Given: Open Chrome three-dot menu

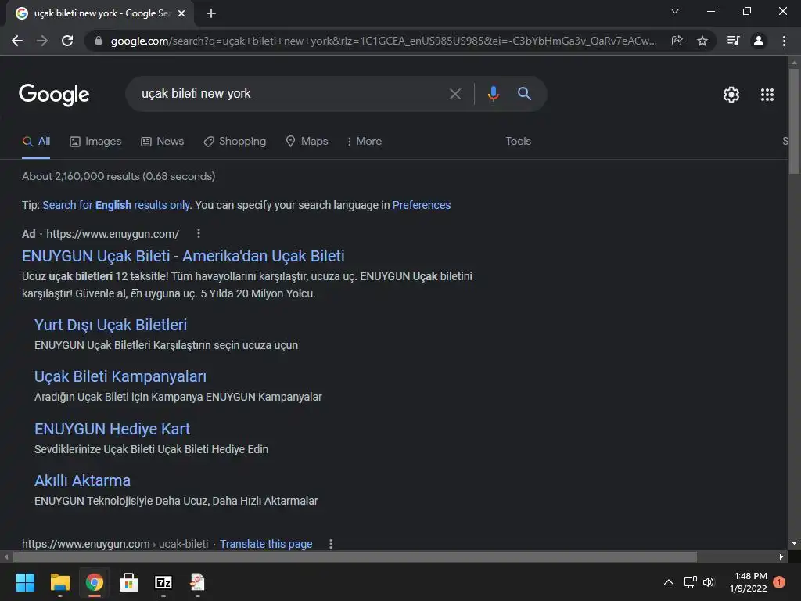Looking at the screenshot, I should 784,41.
